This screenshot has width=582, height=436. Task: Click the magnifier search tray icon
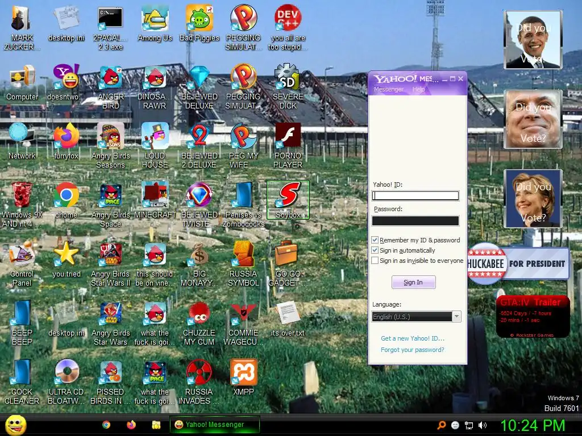pyautogui.click(x=441, y=425)
